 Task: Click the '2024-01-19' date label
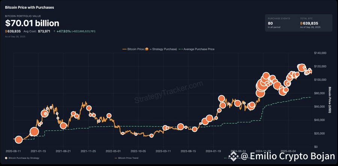pos(213,151)
